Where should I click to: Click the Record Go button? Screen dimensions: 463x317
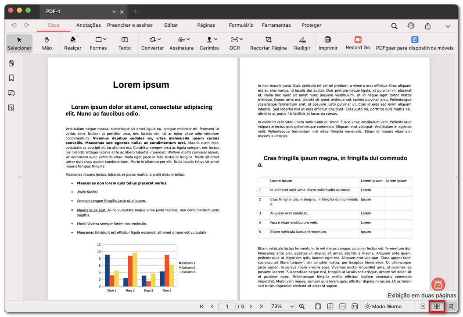click(358, 43)
